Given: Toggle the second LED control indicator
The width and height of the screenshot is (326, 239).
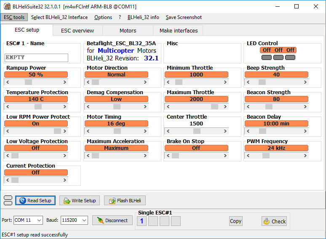Looking at the screenshot, I should tap(278, 57).
